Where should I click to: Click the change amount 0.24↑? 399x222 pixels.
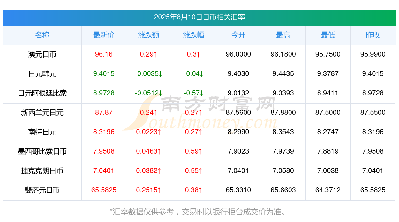click(x=149, y=113)
